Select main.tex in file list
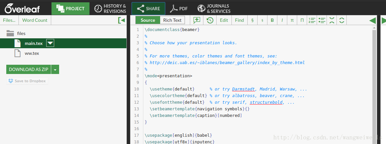This screenshot has width=386, height=144. pyautogui.click(x=34, y=43)
